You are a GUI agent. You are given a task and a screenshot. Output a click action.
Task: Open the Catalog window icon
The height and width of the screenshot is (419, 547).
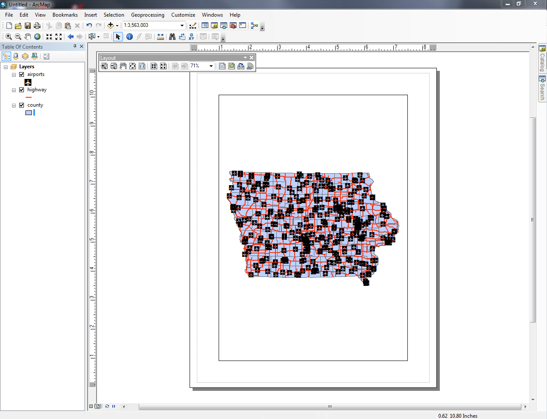tap(214, 25)
